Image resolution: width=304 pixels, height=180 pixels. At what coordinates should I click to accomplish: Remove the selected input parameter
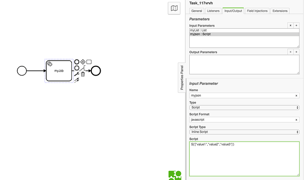coord(290,26)
